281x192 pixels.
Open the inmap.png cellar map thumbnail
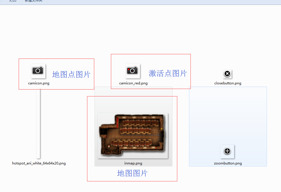(x=133, y=136)
